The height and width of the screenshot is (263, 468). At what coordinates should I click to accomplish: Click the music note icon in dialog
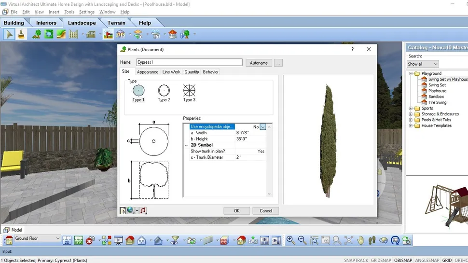143,210
